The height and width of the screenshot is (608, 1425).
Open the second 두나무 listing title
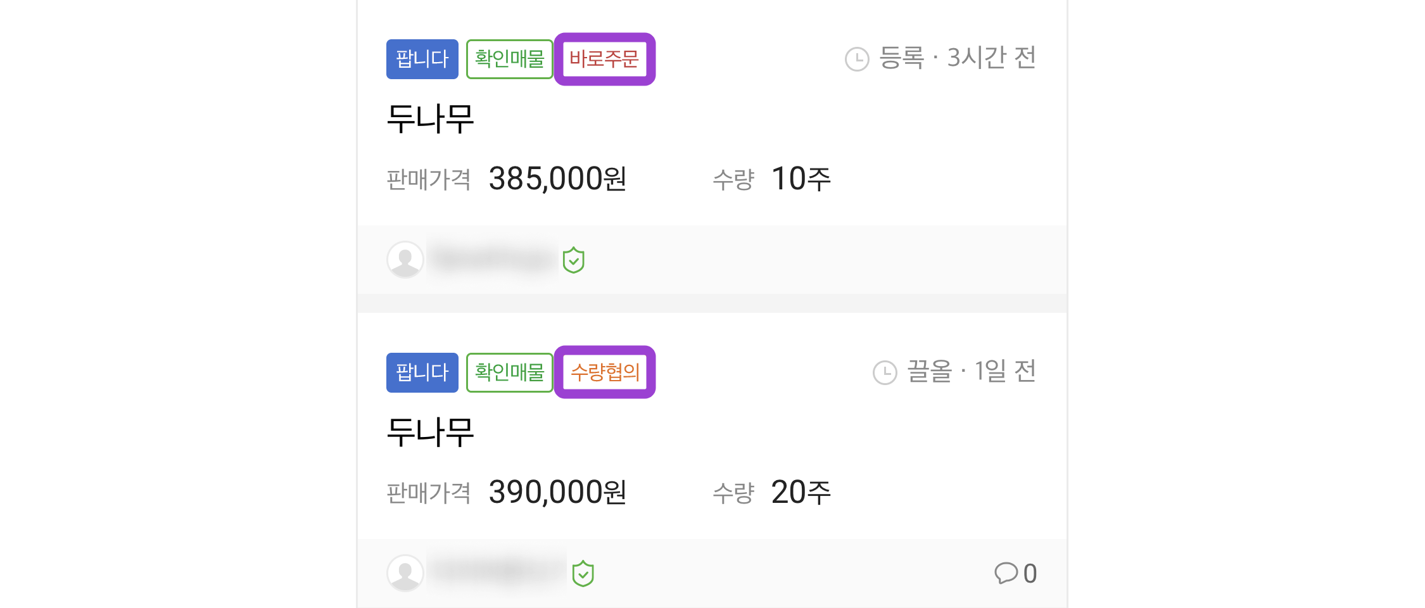pyautogui.click(x=431, y=432)
